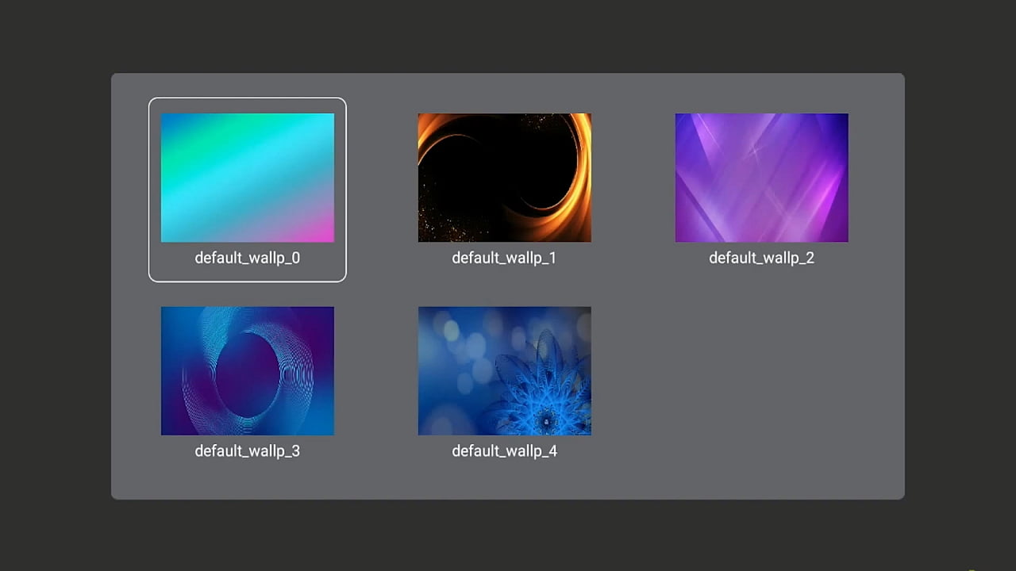Click the default_wallp_4 label text
This screenshot has width=1016, height=571.
(505, 451)
